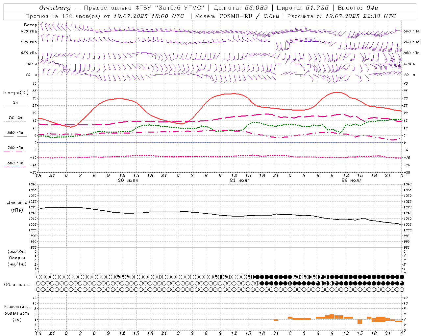The width and height of the screenshot is (421, 336).
Task: Click the '10 м' wind level on left axis
Action: (32, 75)
